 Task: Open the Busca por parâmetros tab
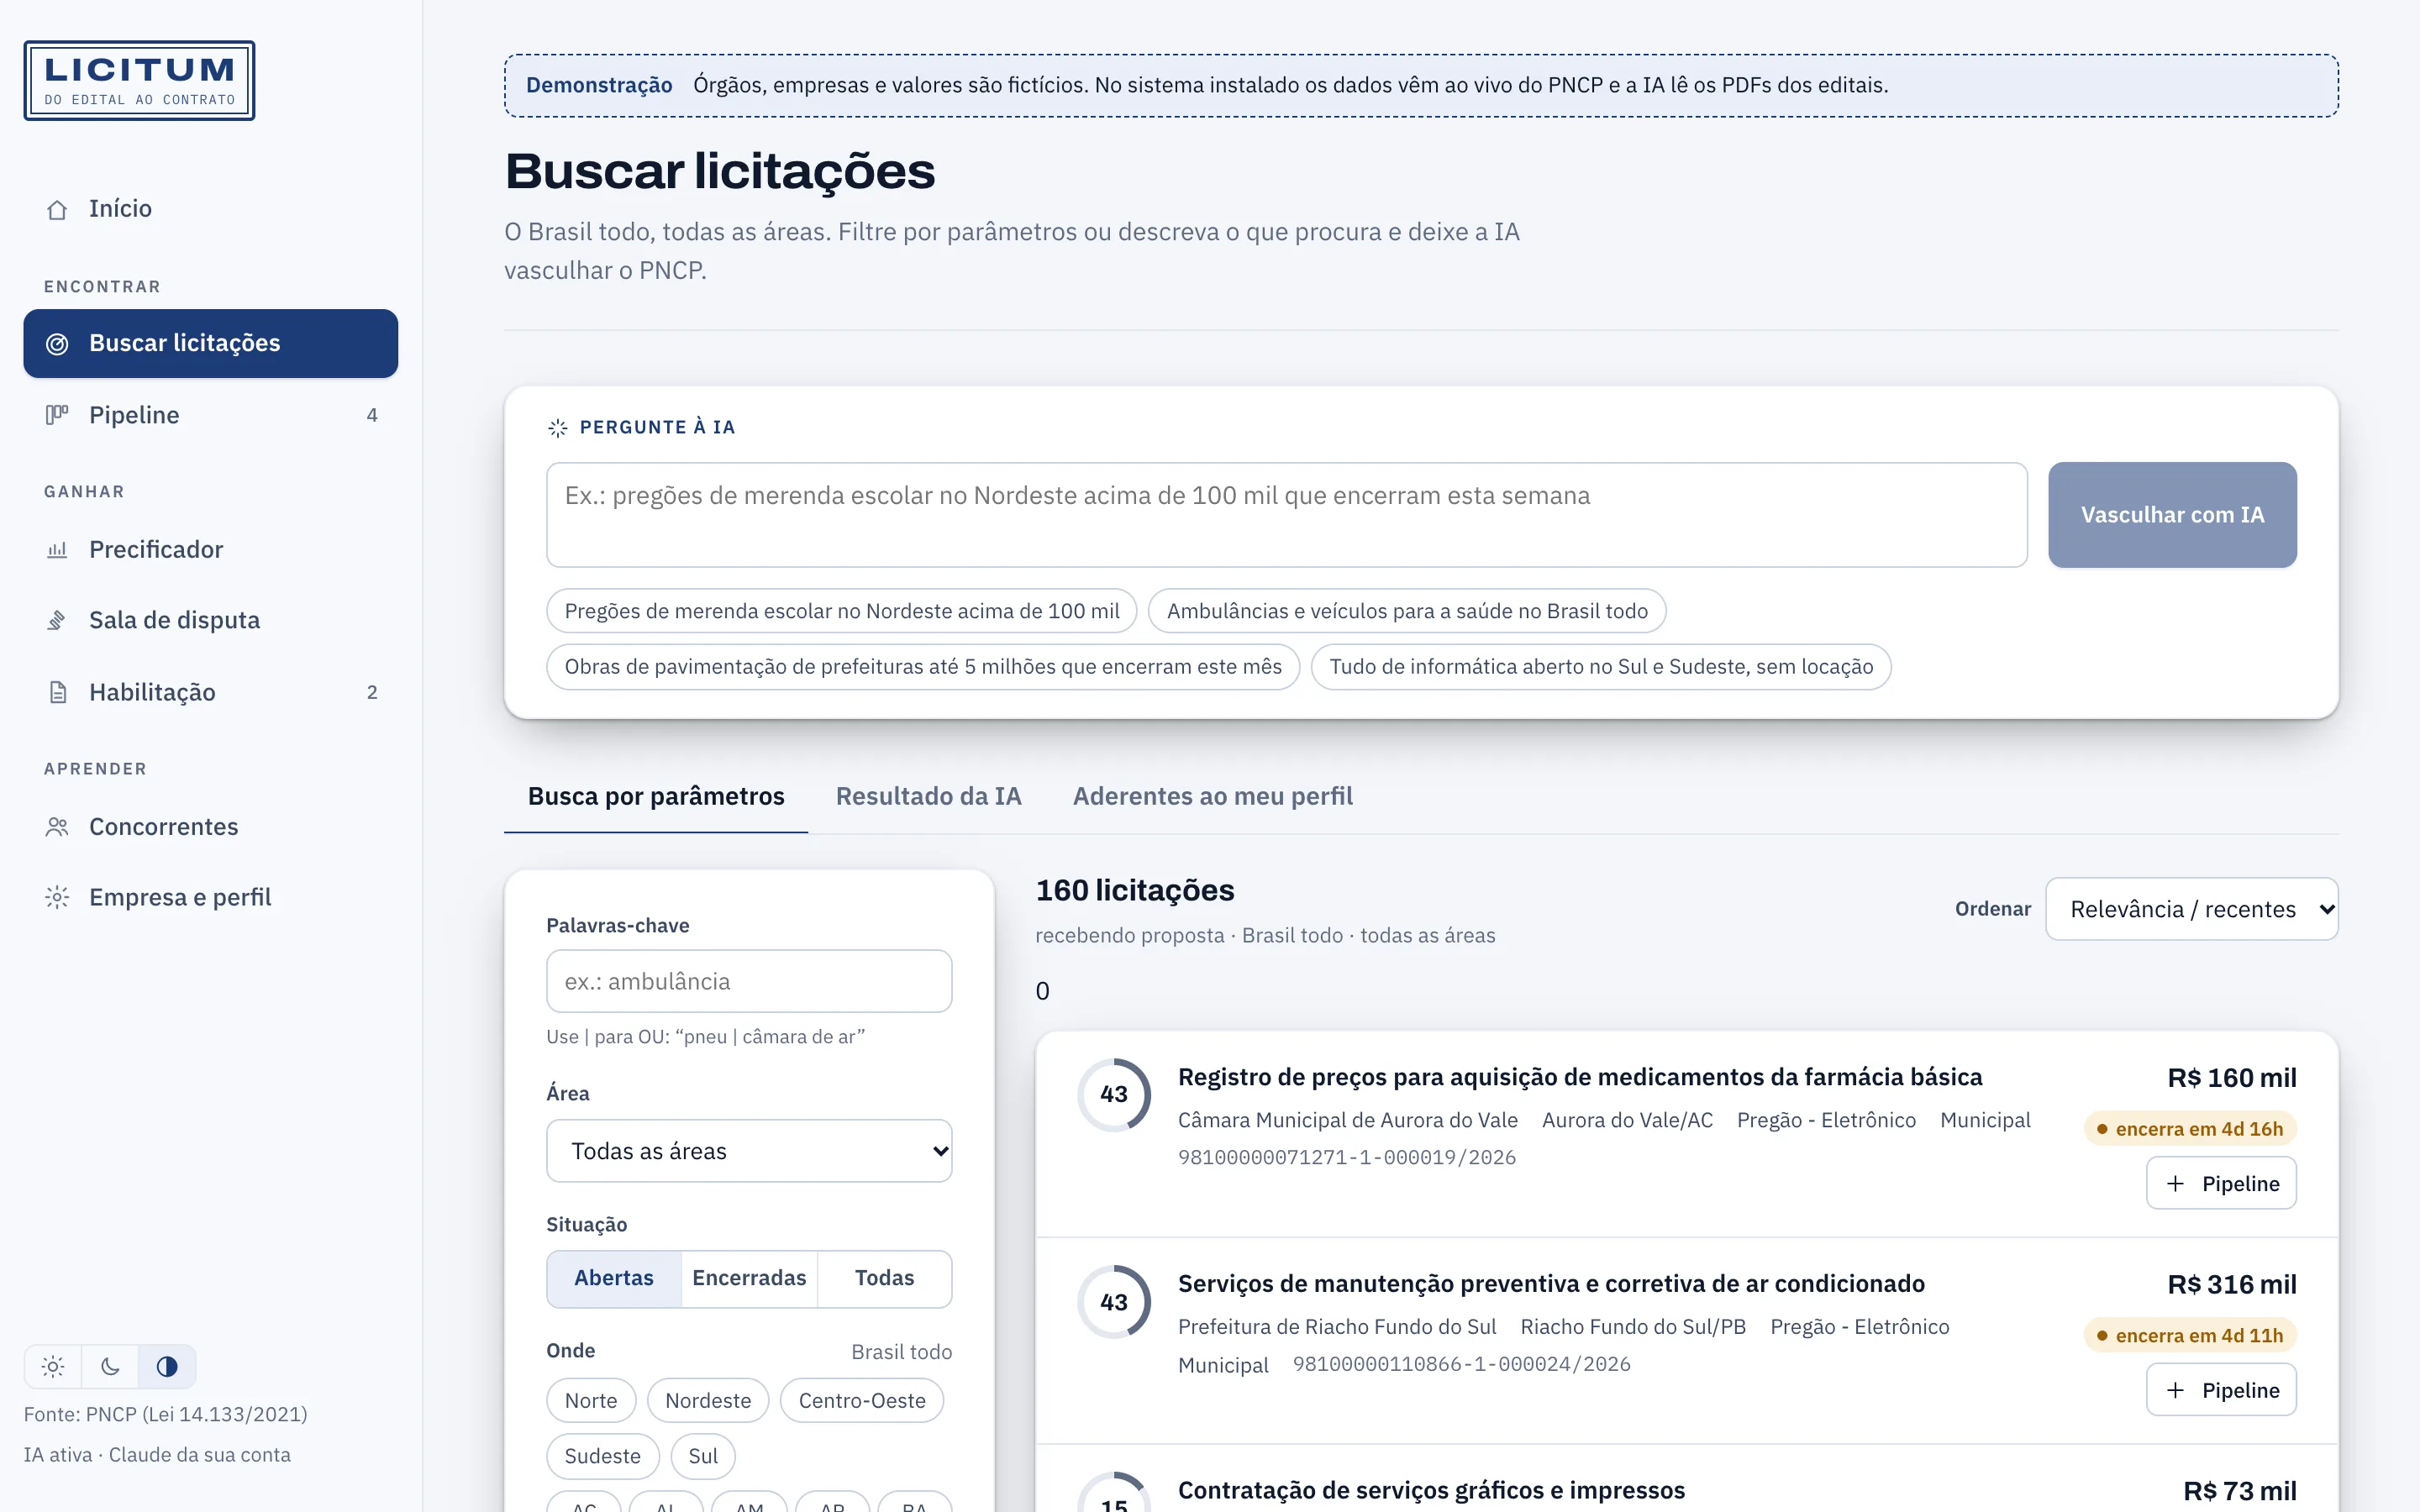point(656,796)
